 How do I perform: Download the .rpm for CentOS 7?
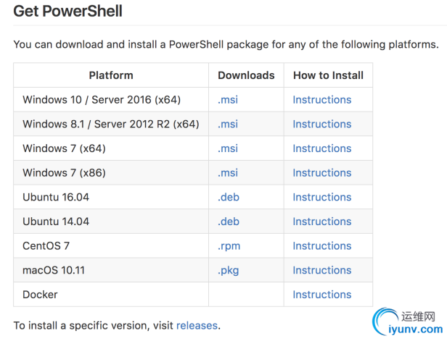[229, 246]
